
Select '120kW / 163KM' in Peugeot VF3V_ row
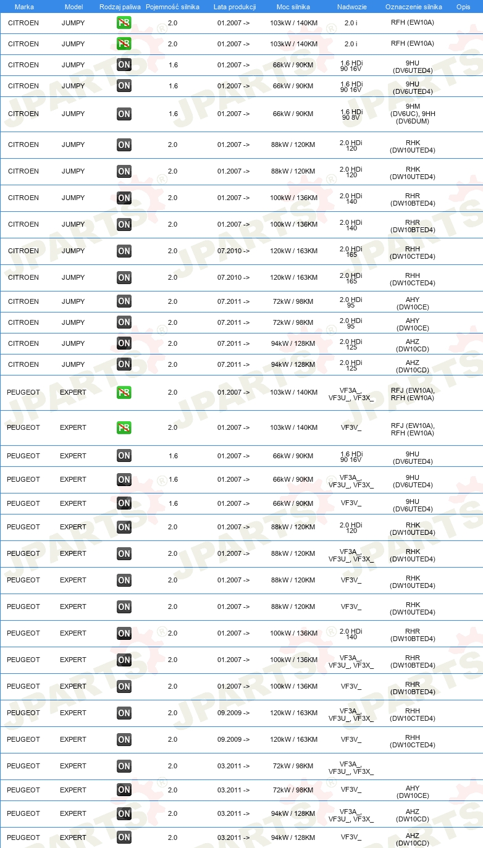click(293, 739)
